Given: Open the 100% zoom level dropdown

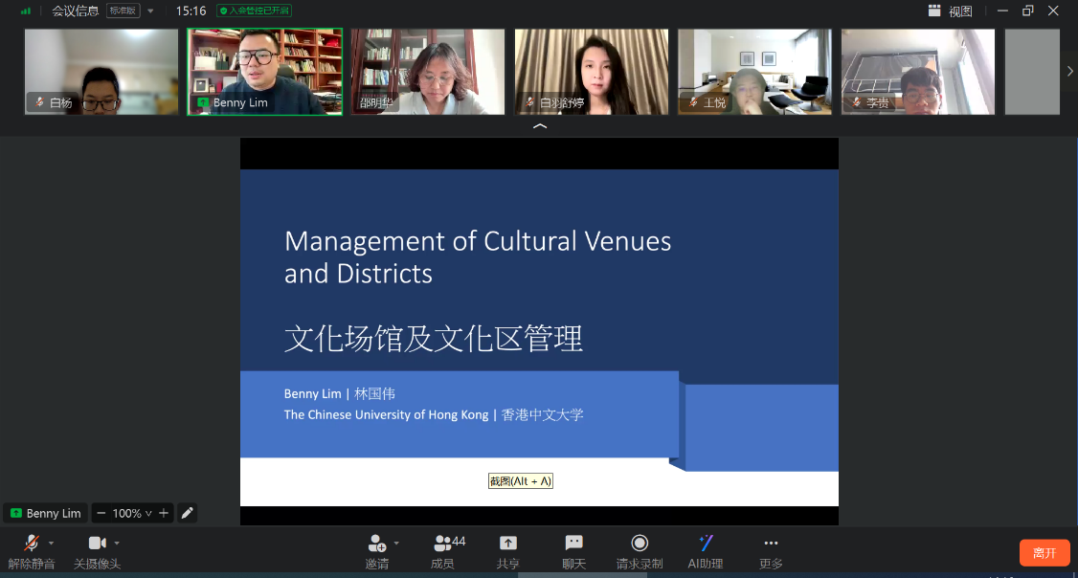Looking at the screenshot, I should [x=132, y=513].
